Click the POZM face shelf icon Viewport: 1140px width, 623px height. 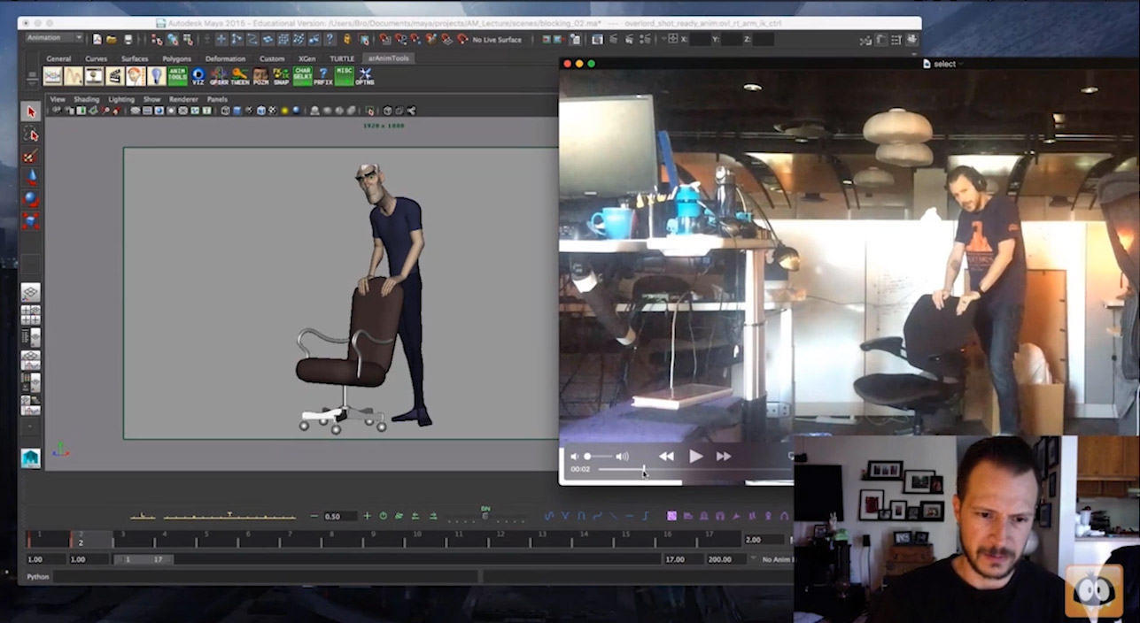point(260,76)
